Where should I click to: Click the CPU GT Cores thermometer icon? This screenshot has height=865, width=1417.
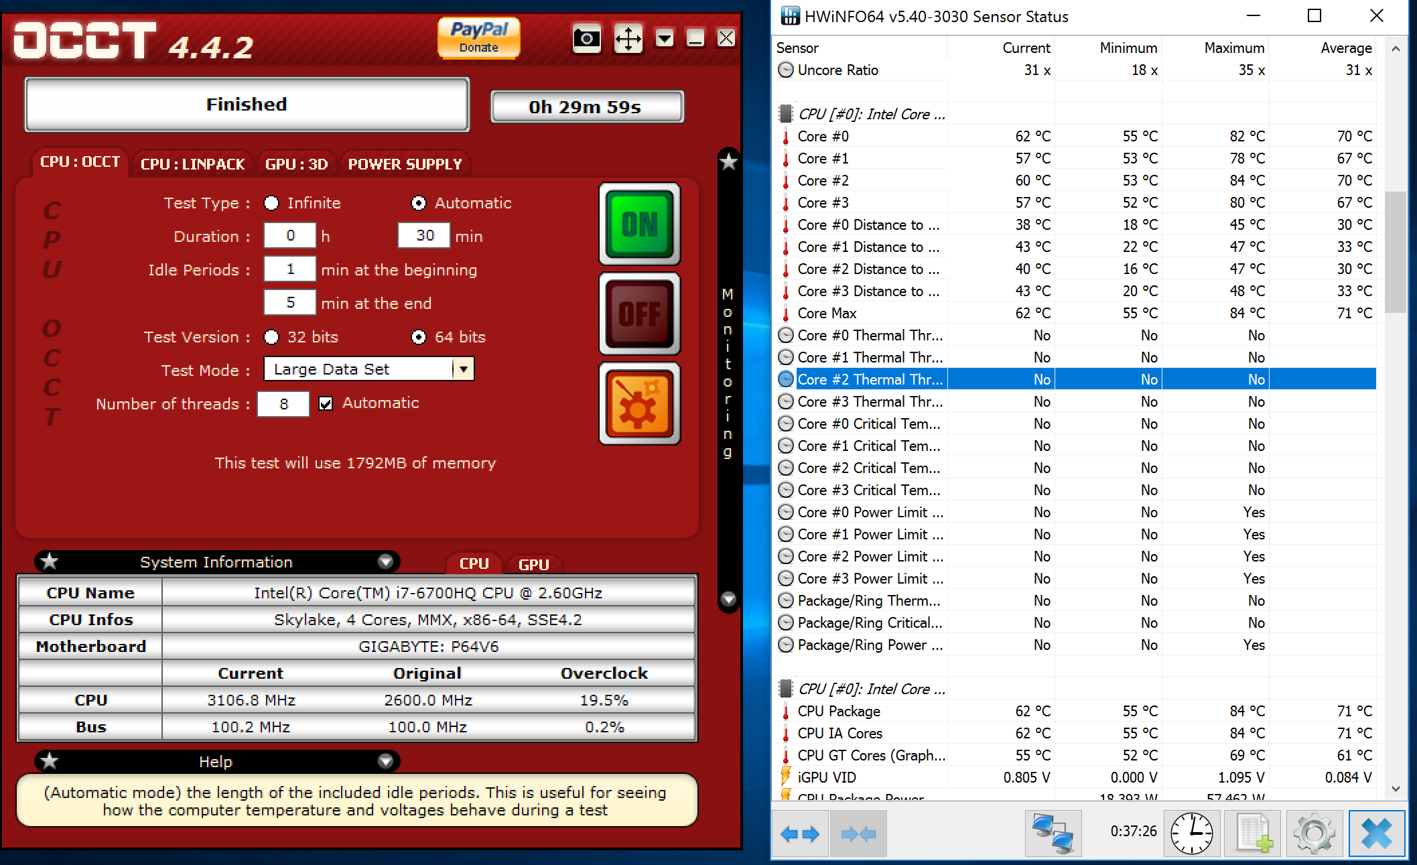[786, 755]
